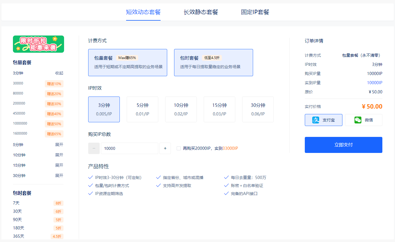Click the Alipay payment icon

[313, 120]
